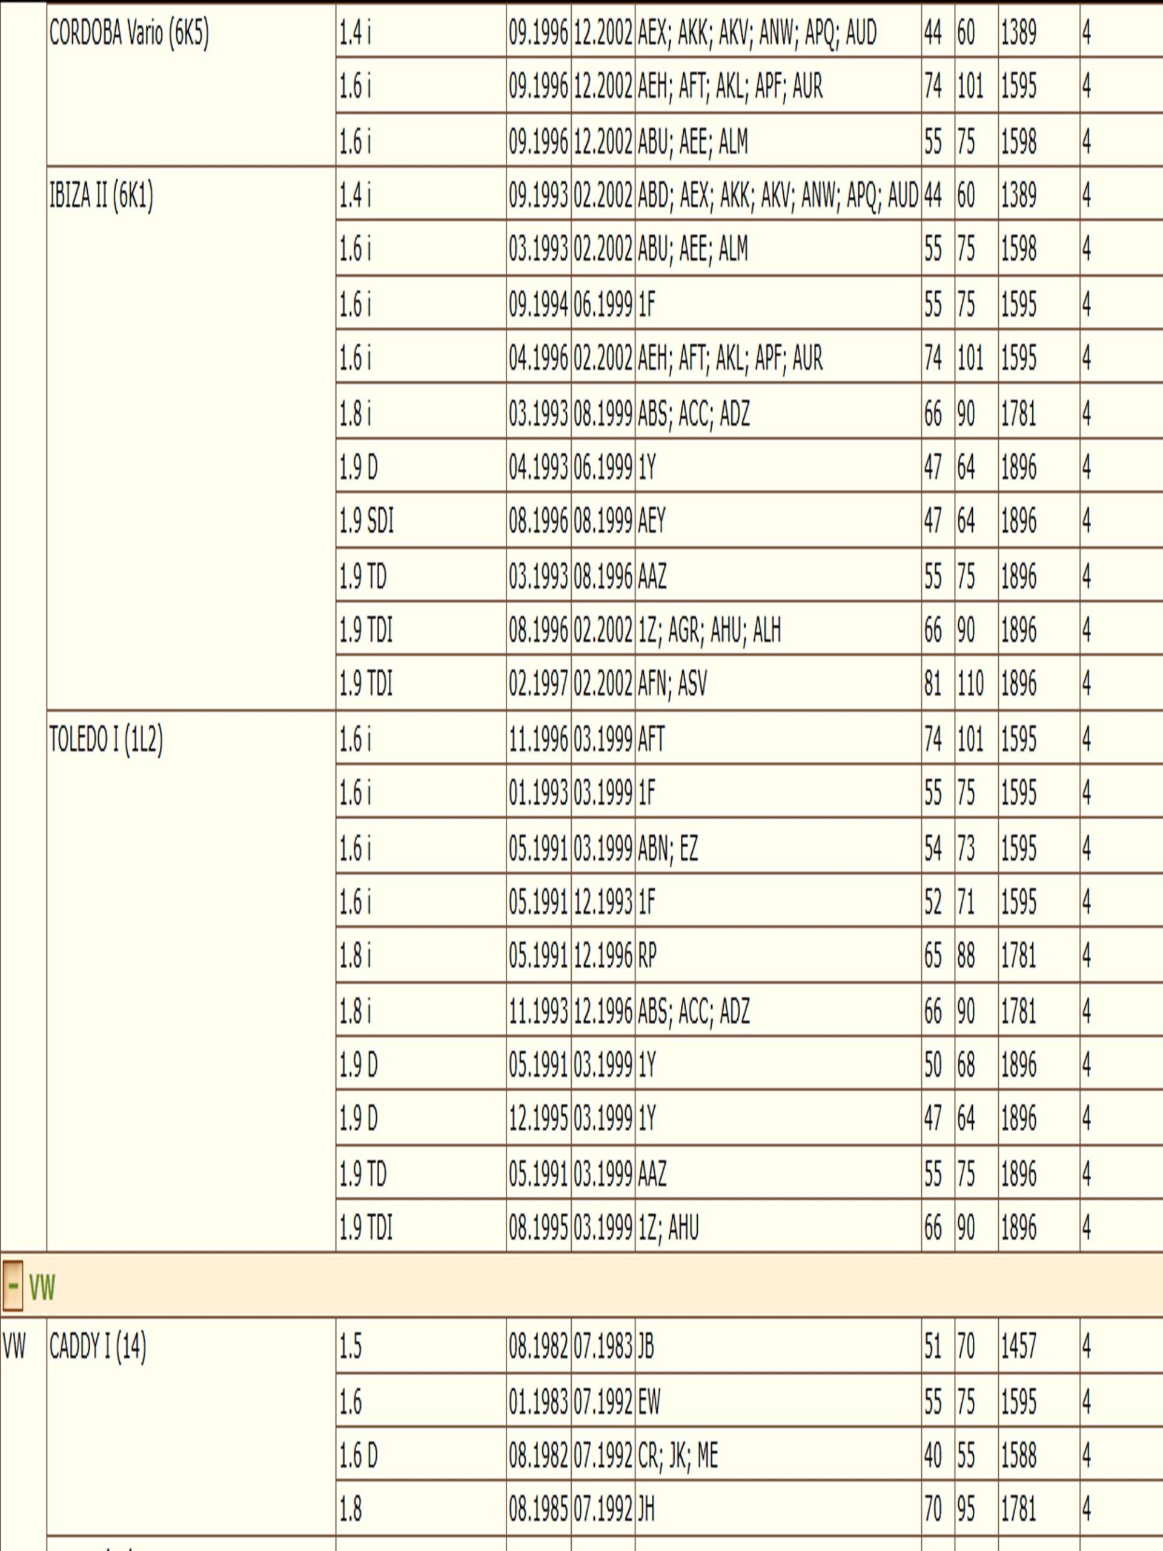Screen dimensions: 1163x1551
Task: Click the JH engine code cell
Action: (x=646, y=1508)
